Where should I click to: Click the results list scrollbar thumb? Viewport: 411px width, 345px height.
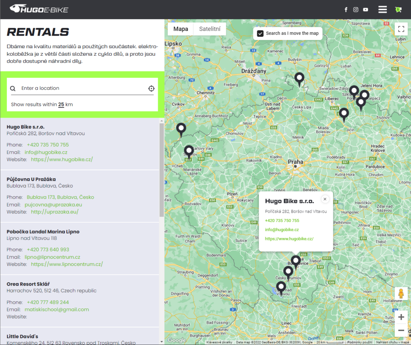[161, 170]
